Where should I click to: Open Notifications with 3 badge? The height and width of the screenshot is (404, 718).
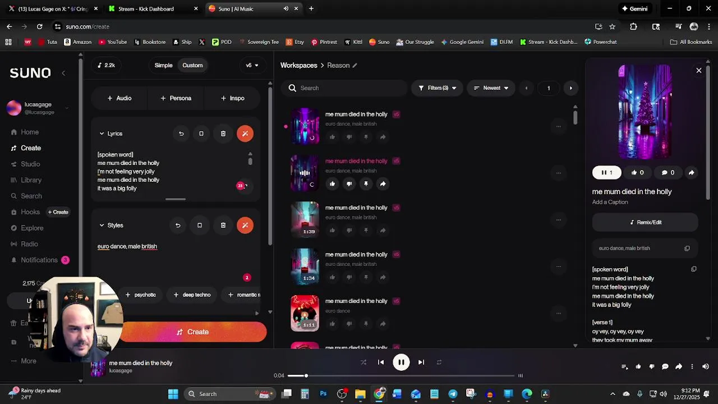tap(39, 260)
